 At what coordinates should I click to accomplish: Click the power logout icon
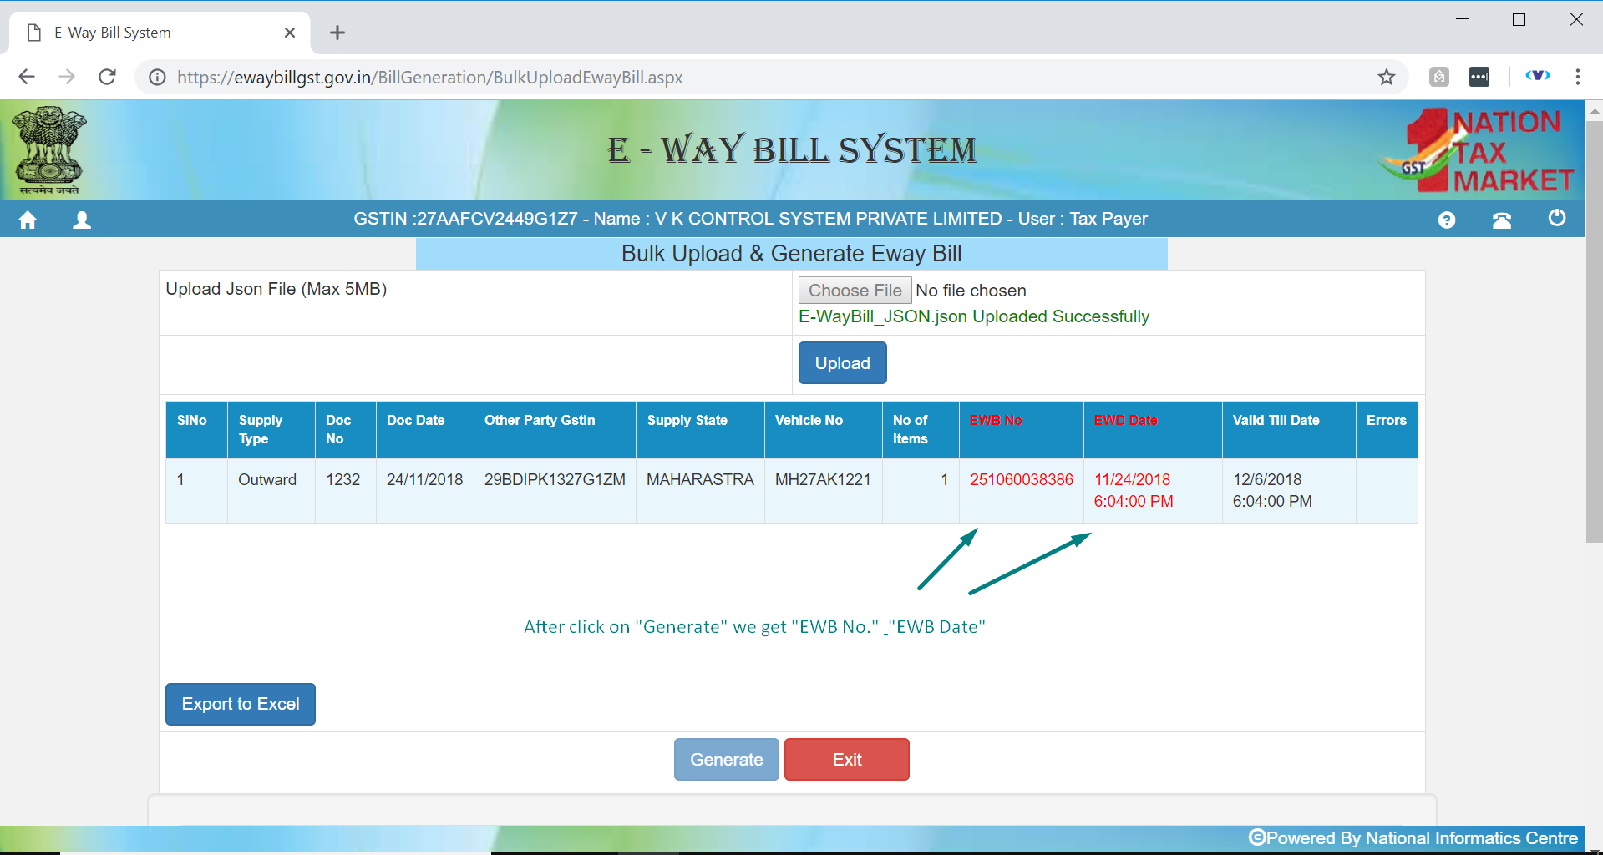(1556, 219)
